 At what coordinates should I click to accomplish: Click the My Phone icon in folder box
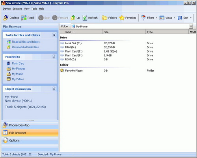(74, 27)
